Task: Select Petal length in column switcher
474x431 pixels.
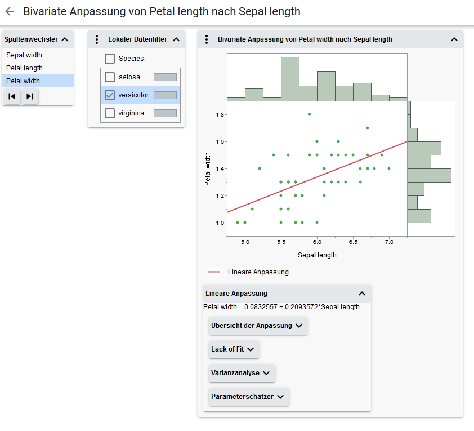Action: click(x=24, y=68)
